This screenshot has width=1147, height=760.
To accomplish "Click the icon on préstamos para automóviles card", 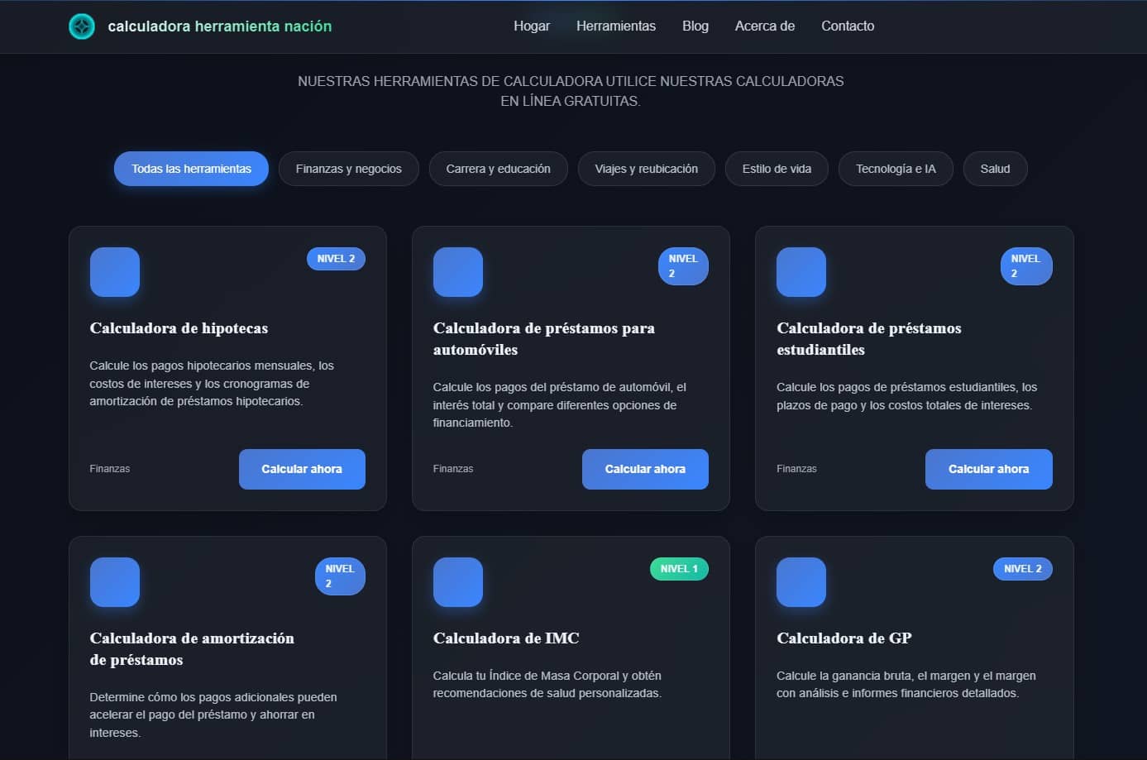I will coord(458,272).
